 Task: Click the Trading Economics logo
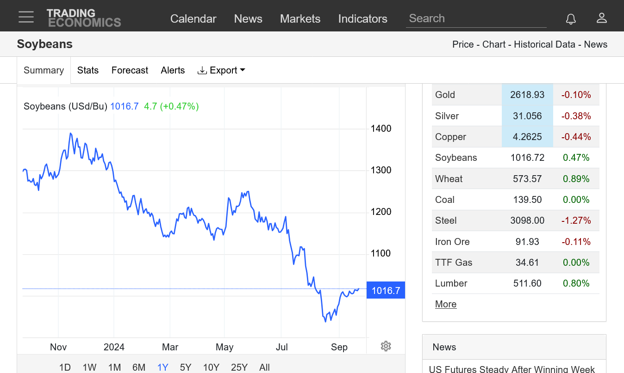pyautogui.click(x=84, y=18)
